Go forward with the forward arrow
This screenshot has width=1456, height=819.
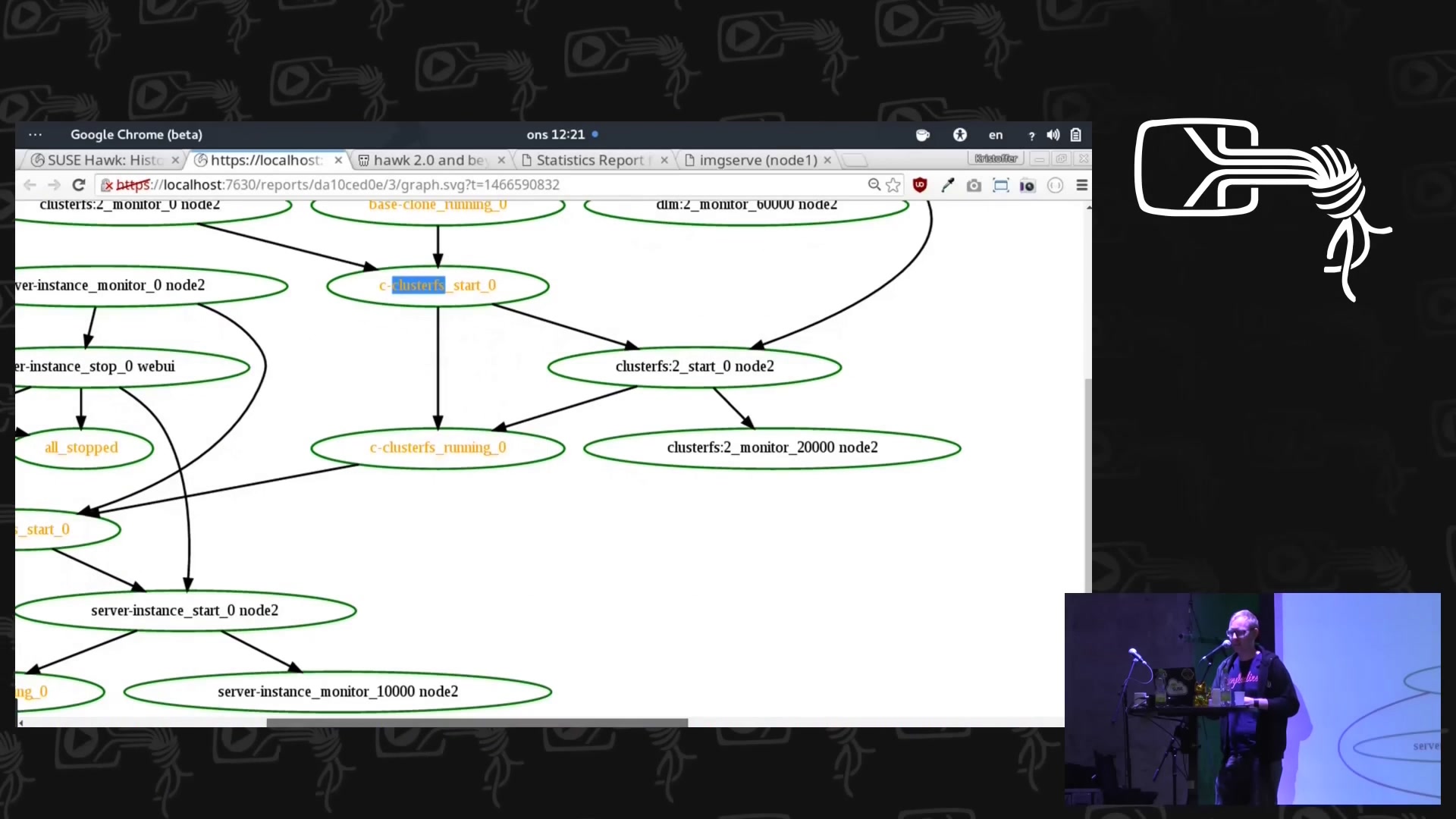54,185
